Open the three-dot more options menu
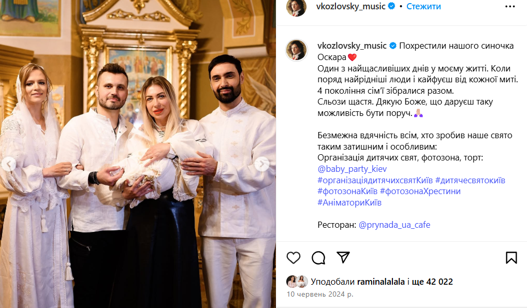 tap(510, 6)
